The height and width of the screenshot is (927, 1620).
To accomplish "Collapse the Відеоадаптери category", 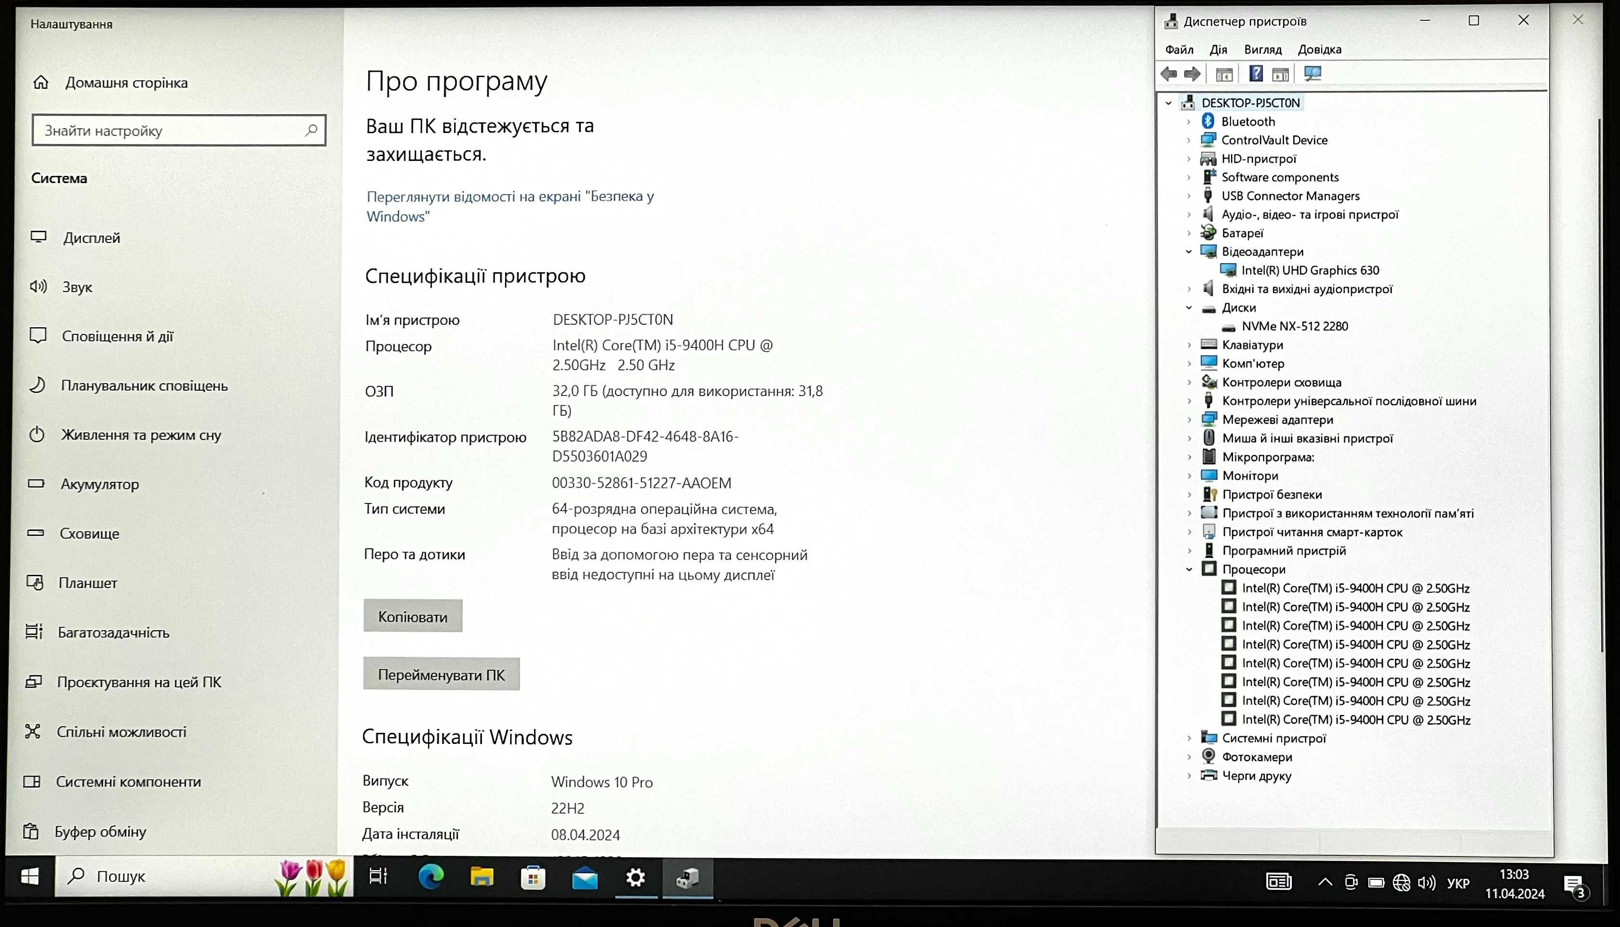I will click(x=1188, y=252).
